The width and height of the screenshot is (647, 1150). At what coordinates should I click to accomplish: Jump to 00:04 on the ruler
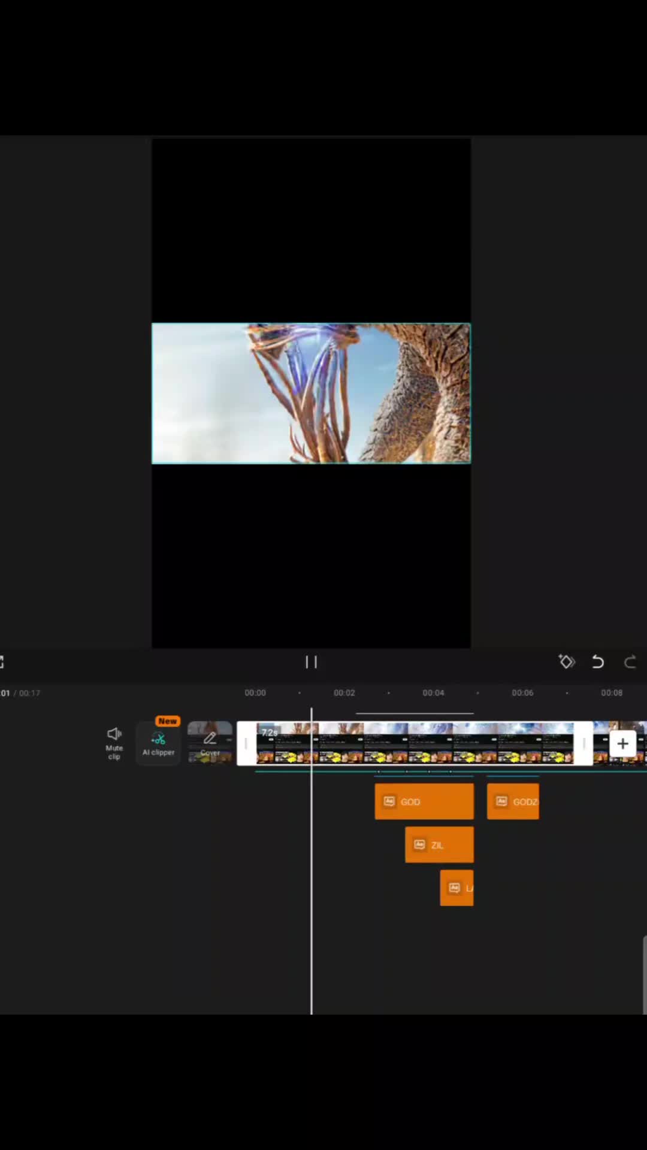click(433, 692)
